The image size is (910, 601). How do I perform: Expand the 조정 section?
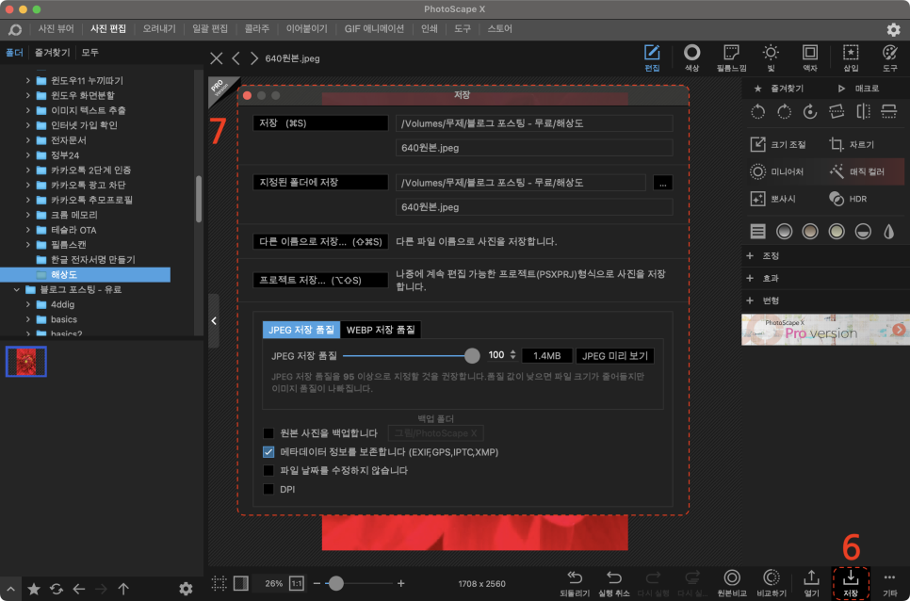(750, 256)
